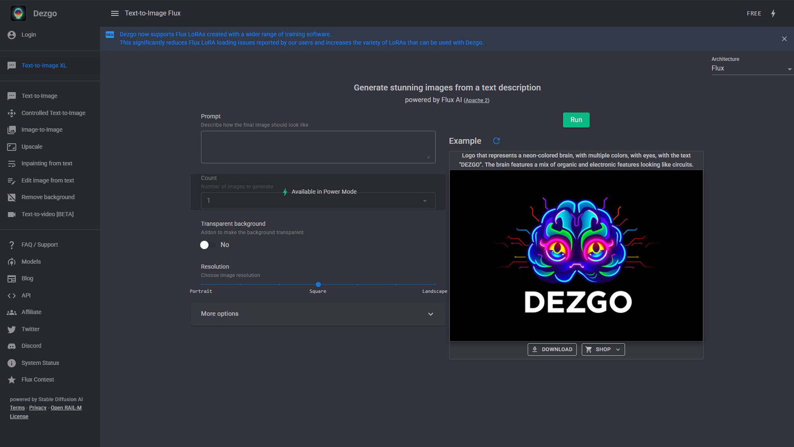Click the 'Available in Power Mode' label
This screenshot has width=794, height=447.
click(324, 192)
